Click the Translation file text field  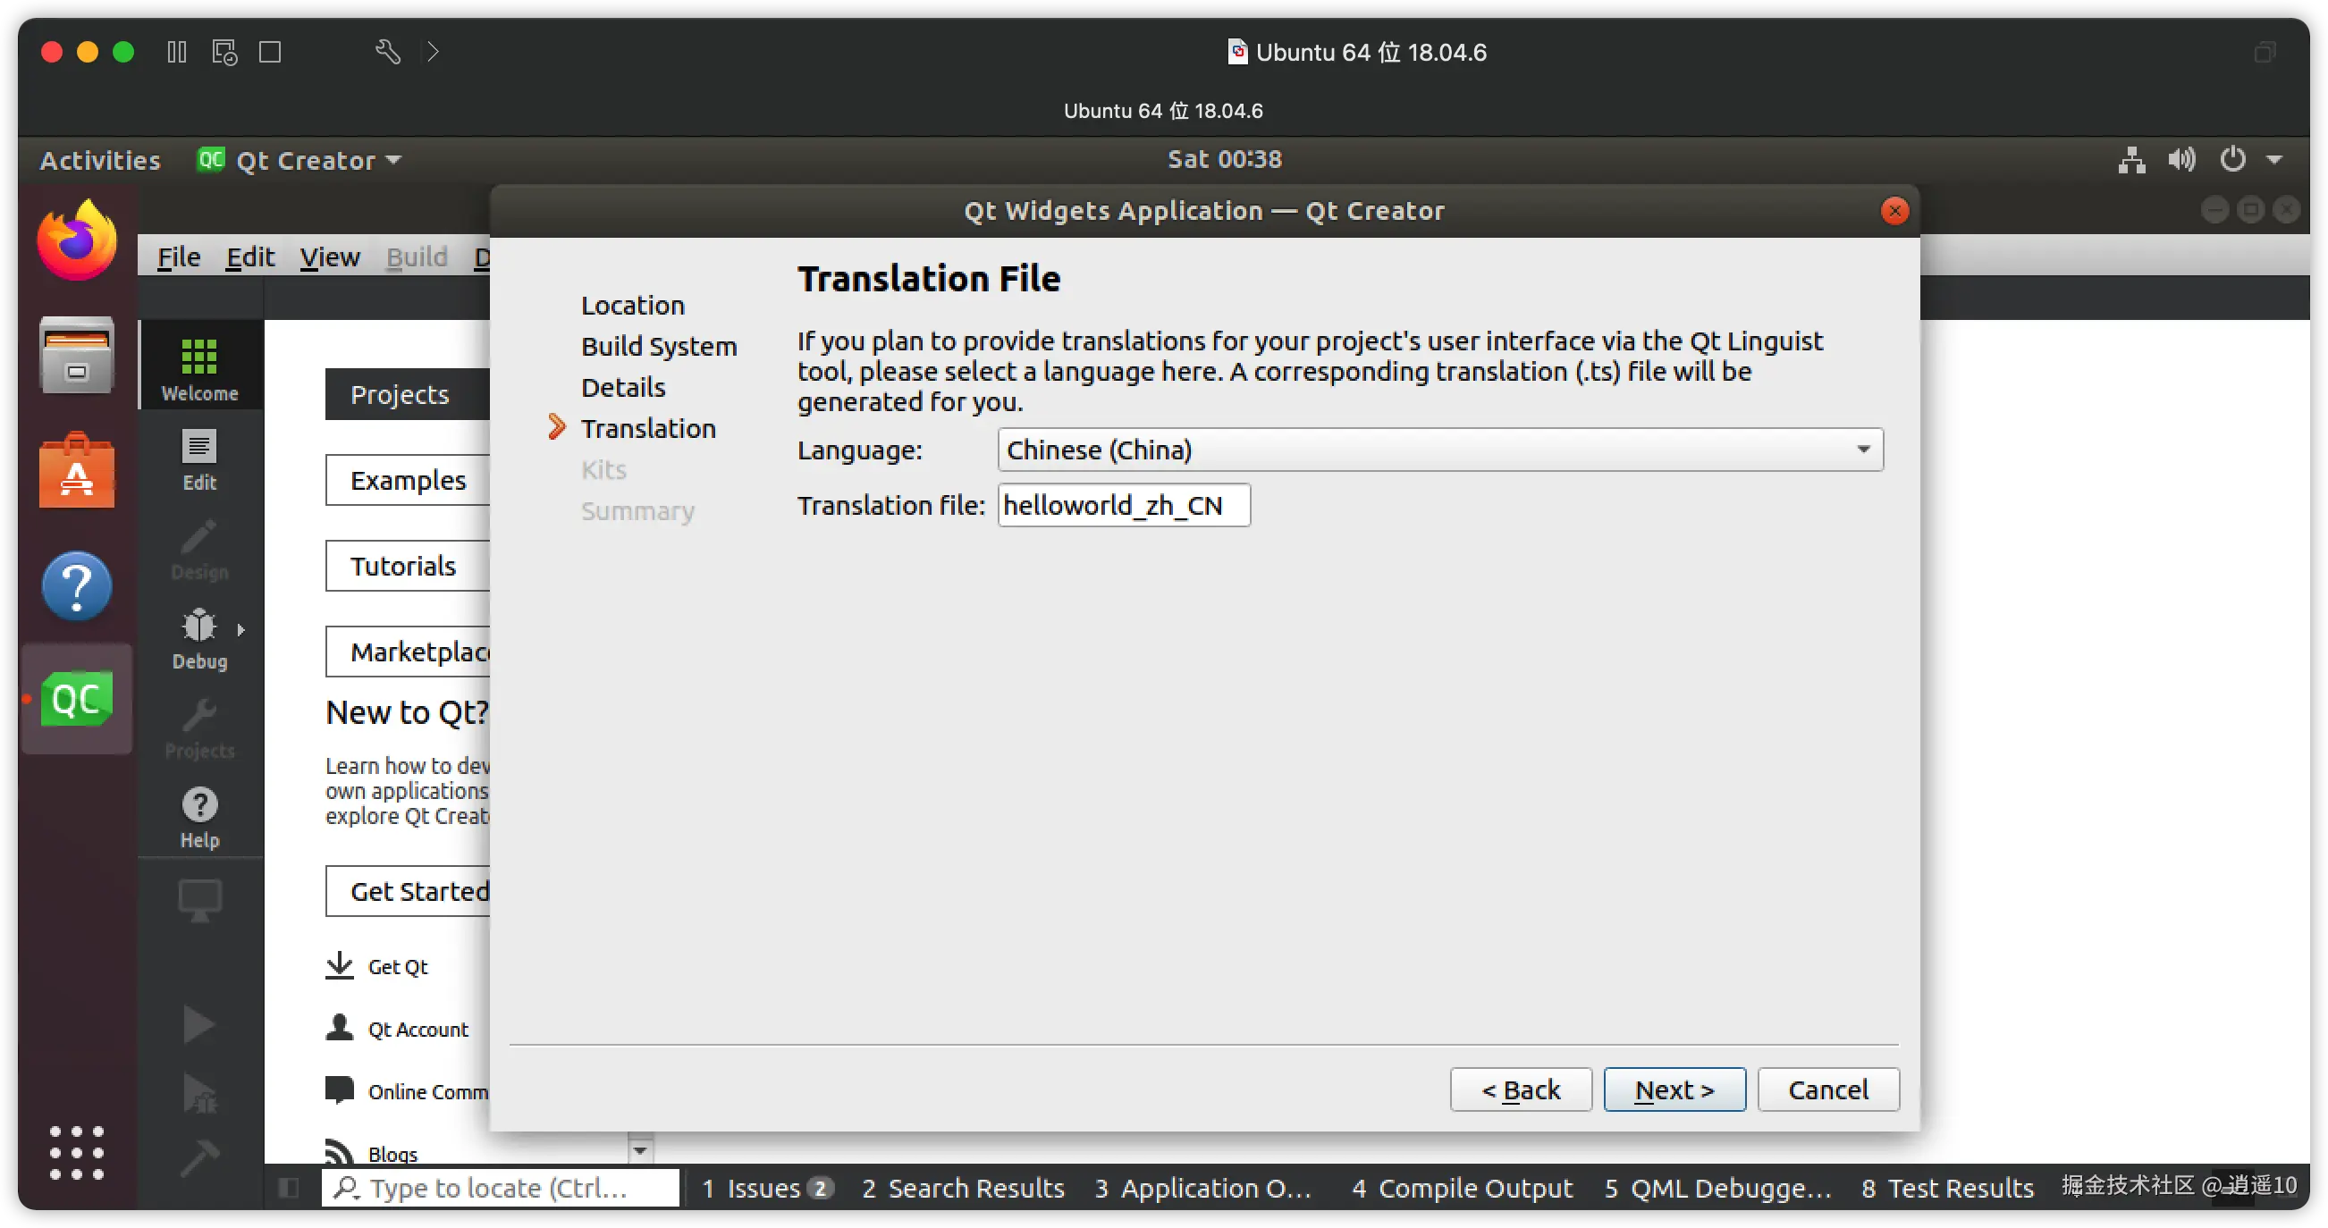1124,504
